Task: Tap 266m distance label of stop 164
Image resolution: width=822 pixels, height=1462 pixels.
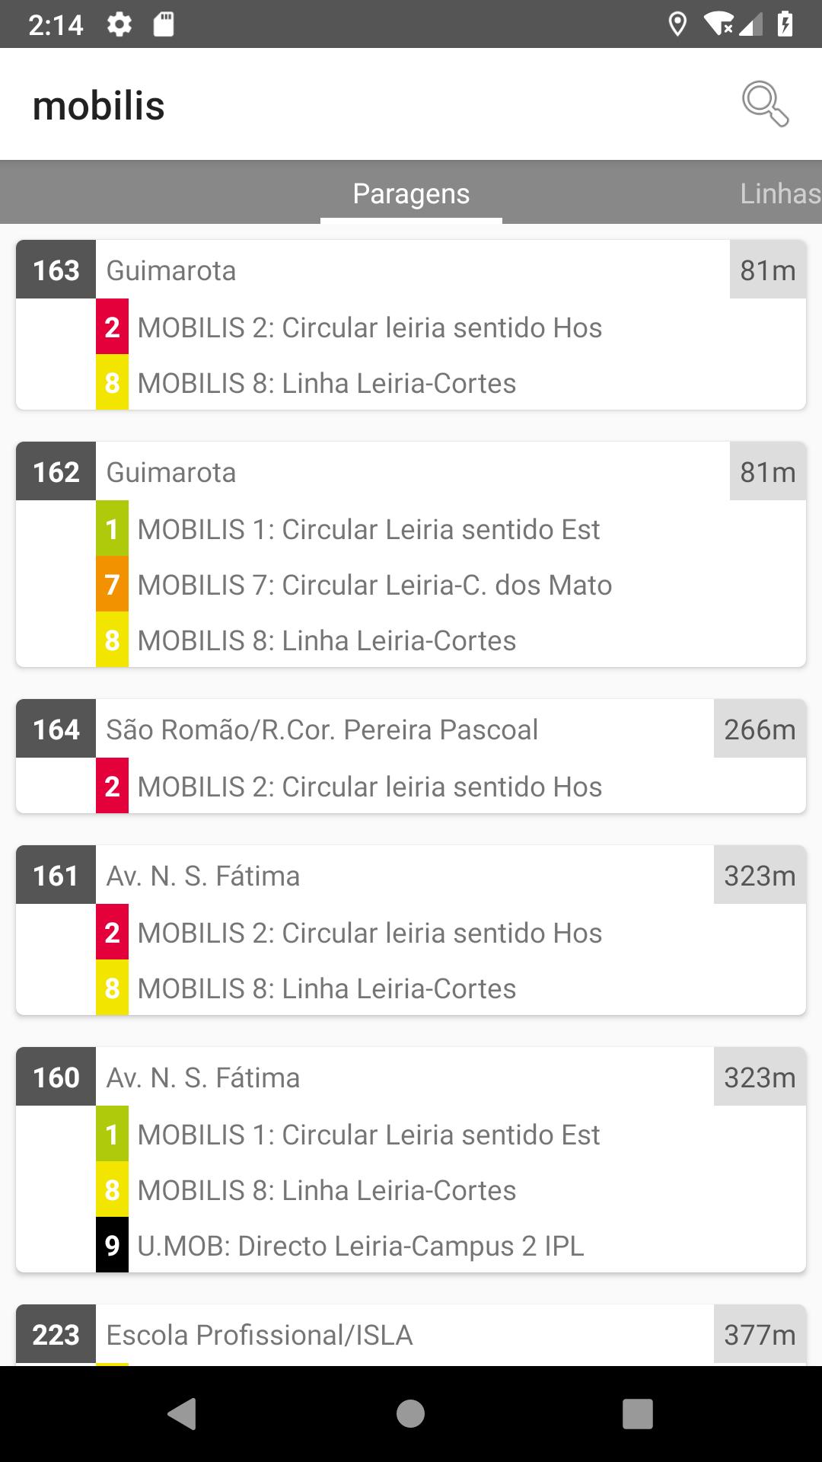Action: click(760, 729)
